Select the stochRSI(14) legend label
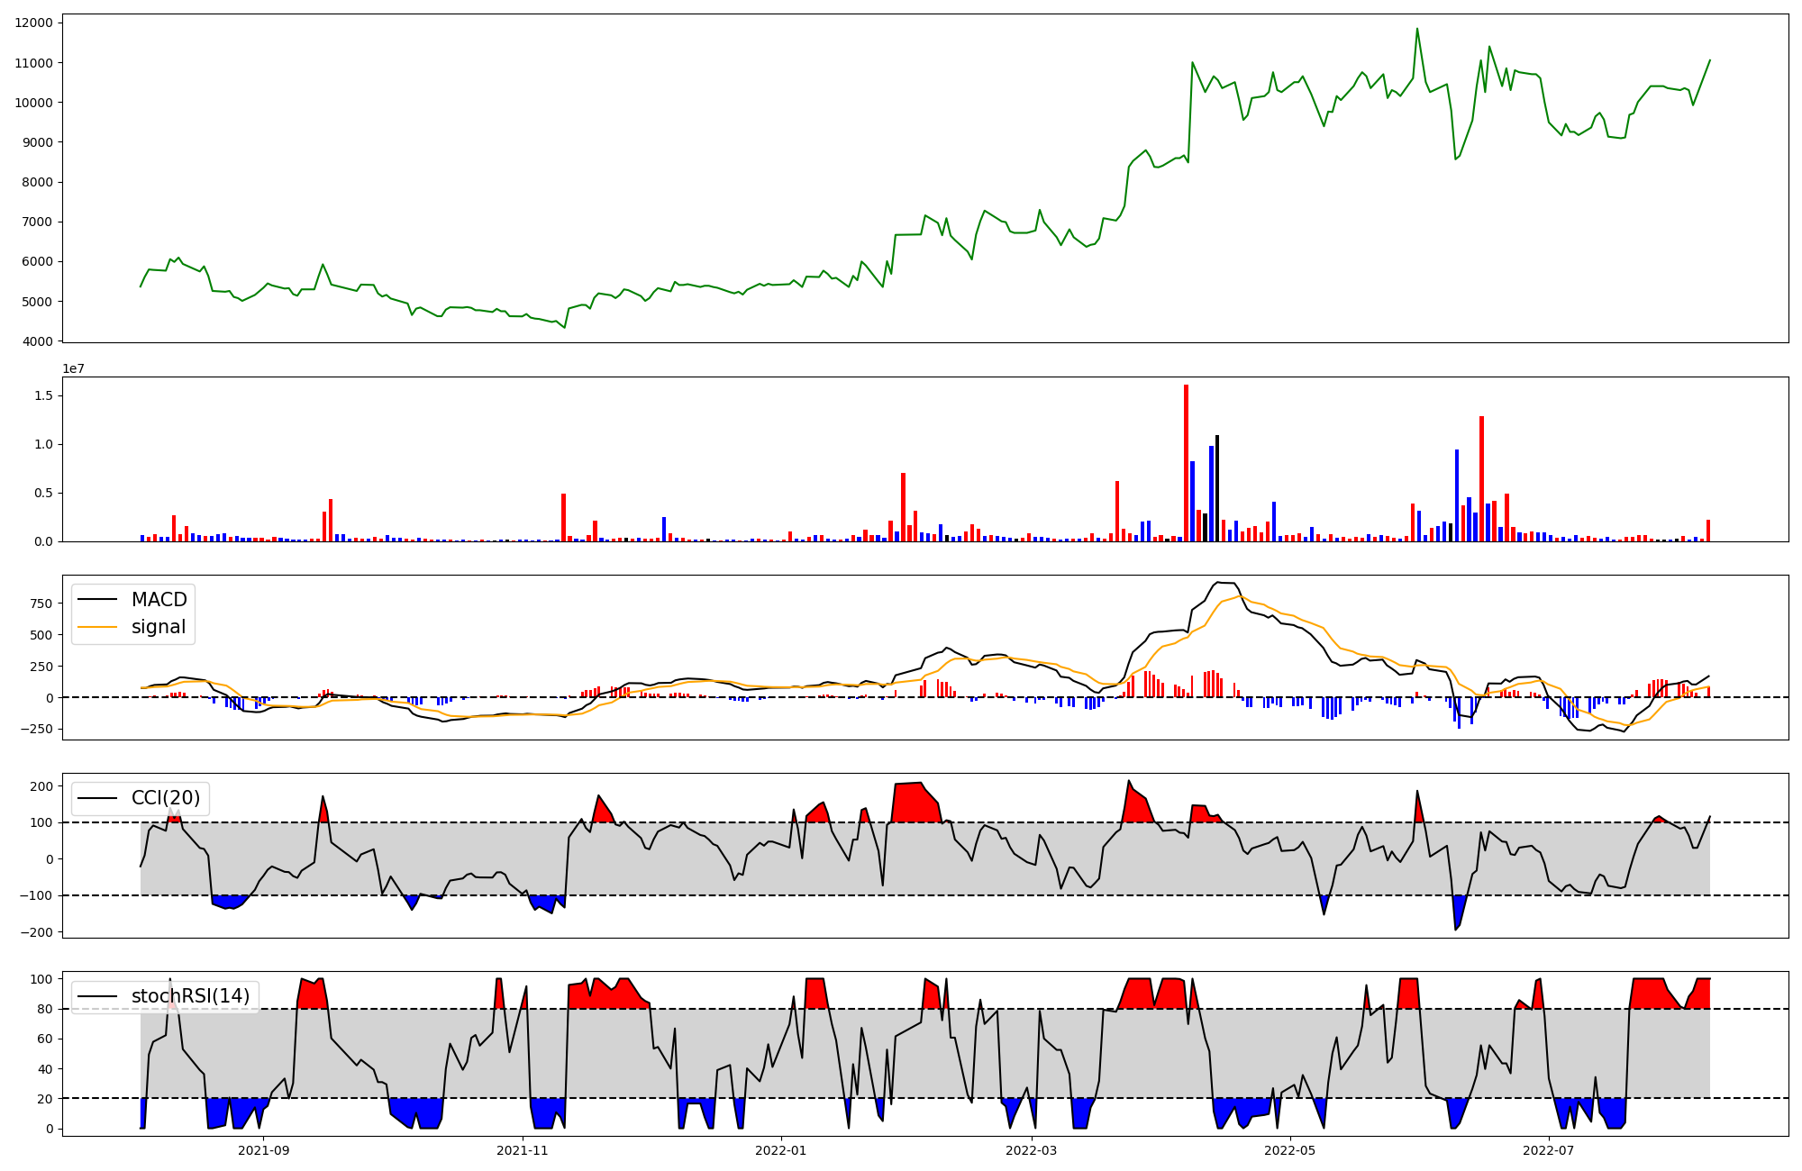 pyautogui.click(x=190, y=996)
